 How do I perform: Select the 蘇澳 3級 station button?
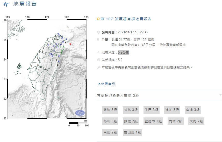pos(110,110)
